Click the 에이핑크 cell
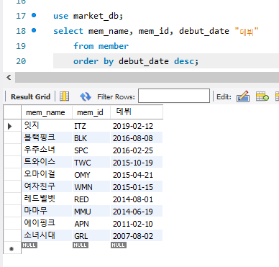Viewport: 279px width, 267px height. tap(47, 224)
